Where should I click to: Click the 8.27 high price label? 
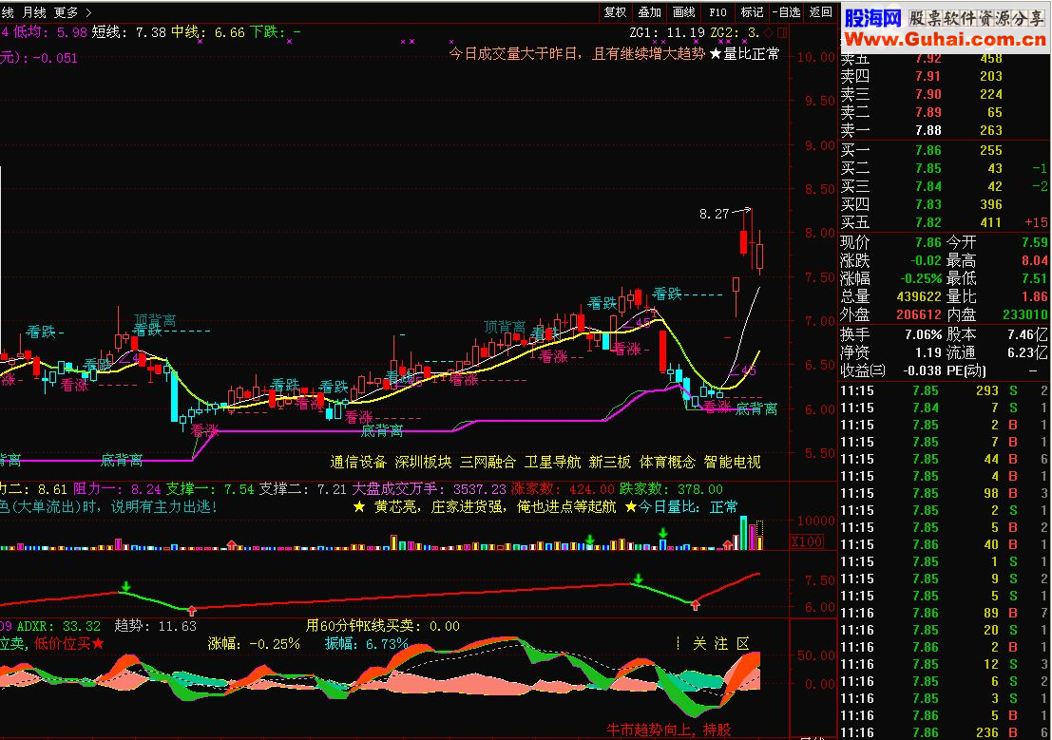[714, 214]
